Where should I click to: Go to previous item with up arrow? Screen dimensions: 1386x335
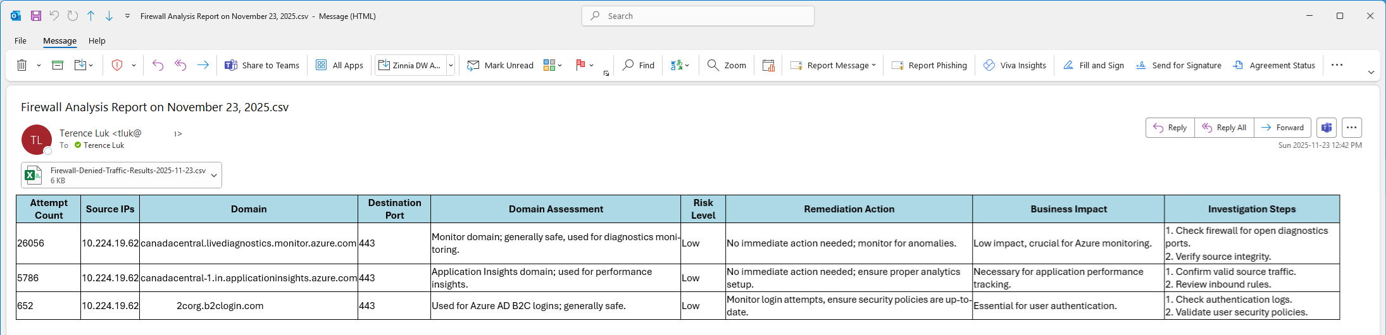[x=91, y=16]
